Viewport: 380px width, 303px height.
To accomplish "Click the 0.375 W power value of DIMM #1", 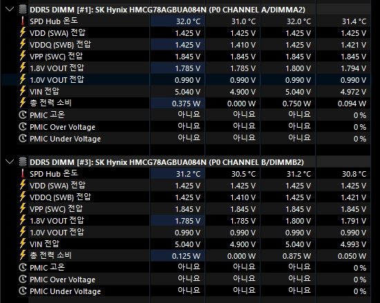I will click(186, 104).
